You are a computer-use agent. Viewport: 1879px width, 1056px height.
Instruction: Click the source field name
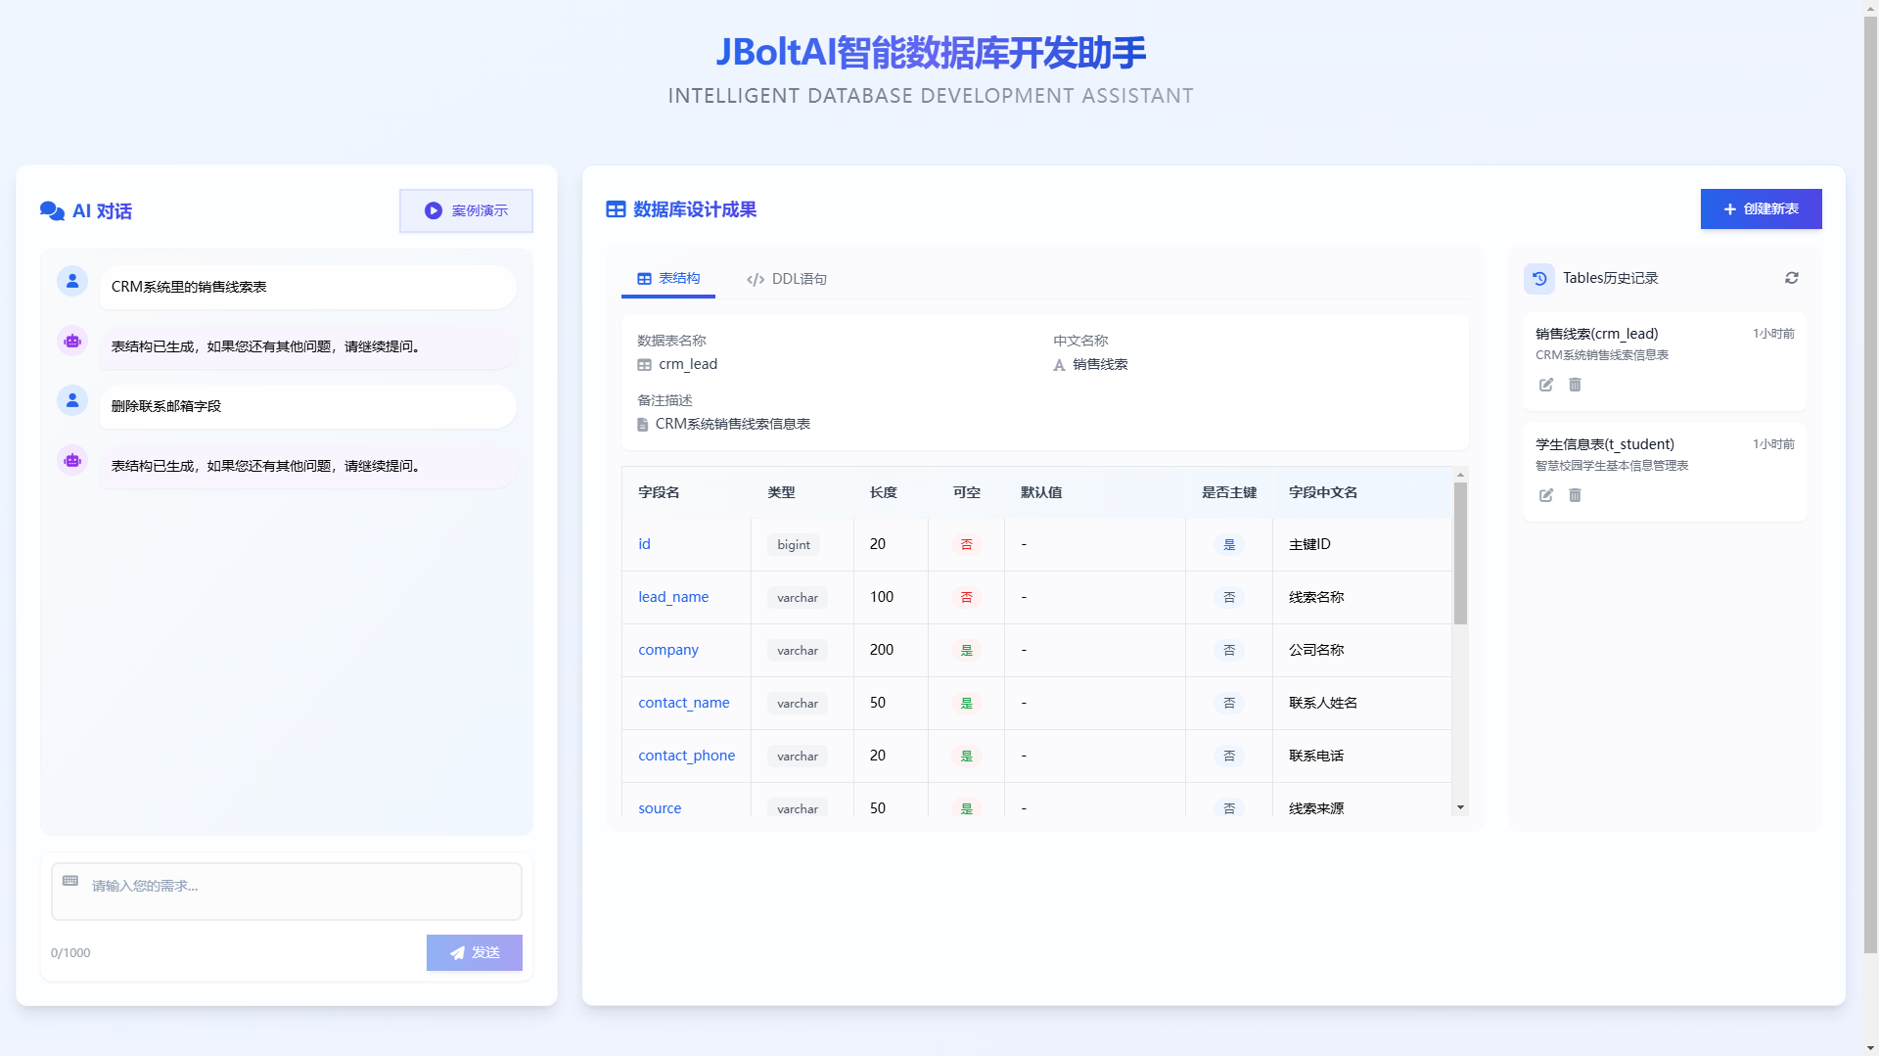click(660, 808)
